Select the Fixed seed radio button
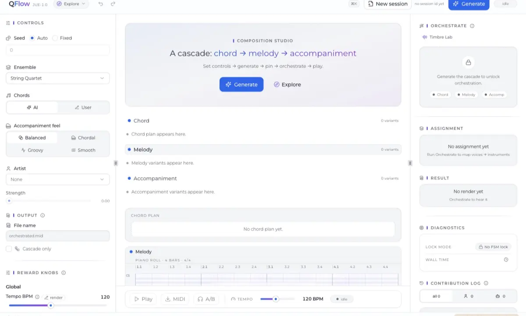Screen dimensions: 526x316 [x=55, y=38]
